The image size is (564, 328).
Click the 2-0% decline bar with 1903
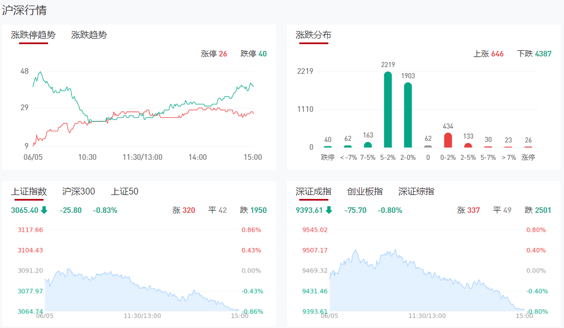coord(408,115)
